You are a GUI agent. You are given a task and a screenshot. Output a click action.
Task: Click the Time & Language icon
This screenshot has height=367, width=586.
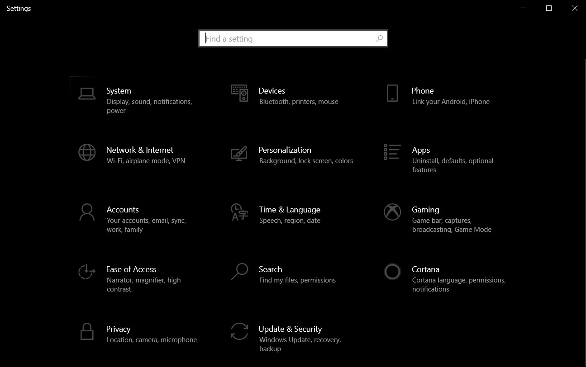239,212
